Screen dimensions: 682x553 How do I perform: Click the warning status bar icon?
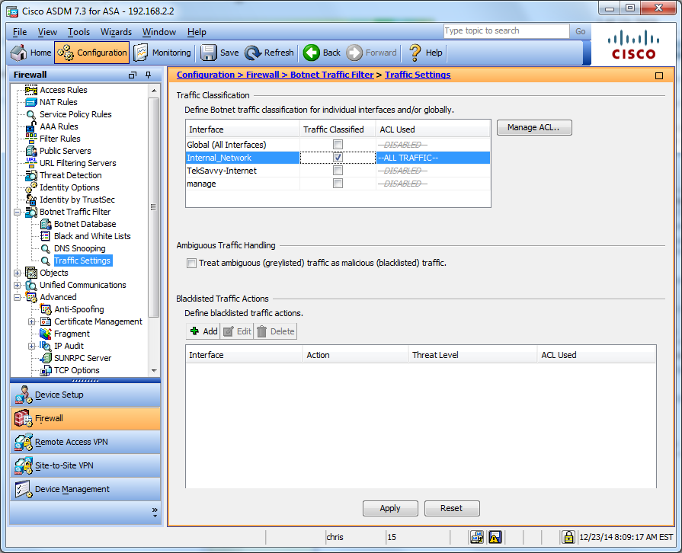[x=495, y=537]
